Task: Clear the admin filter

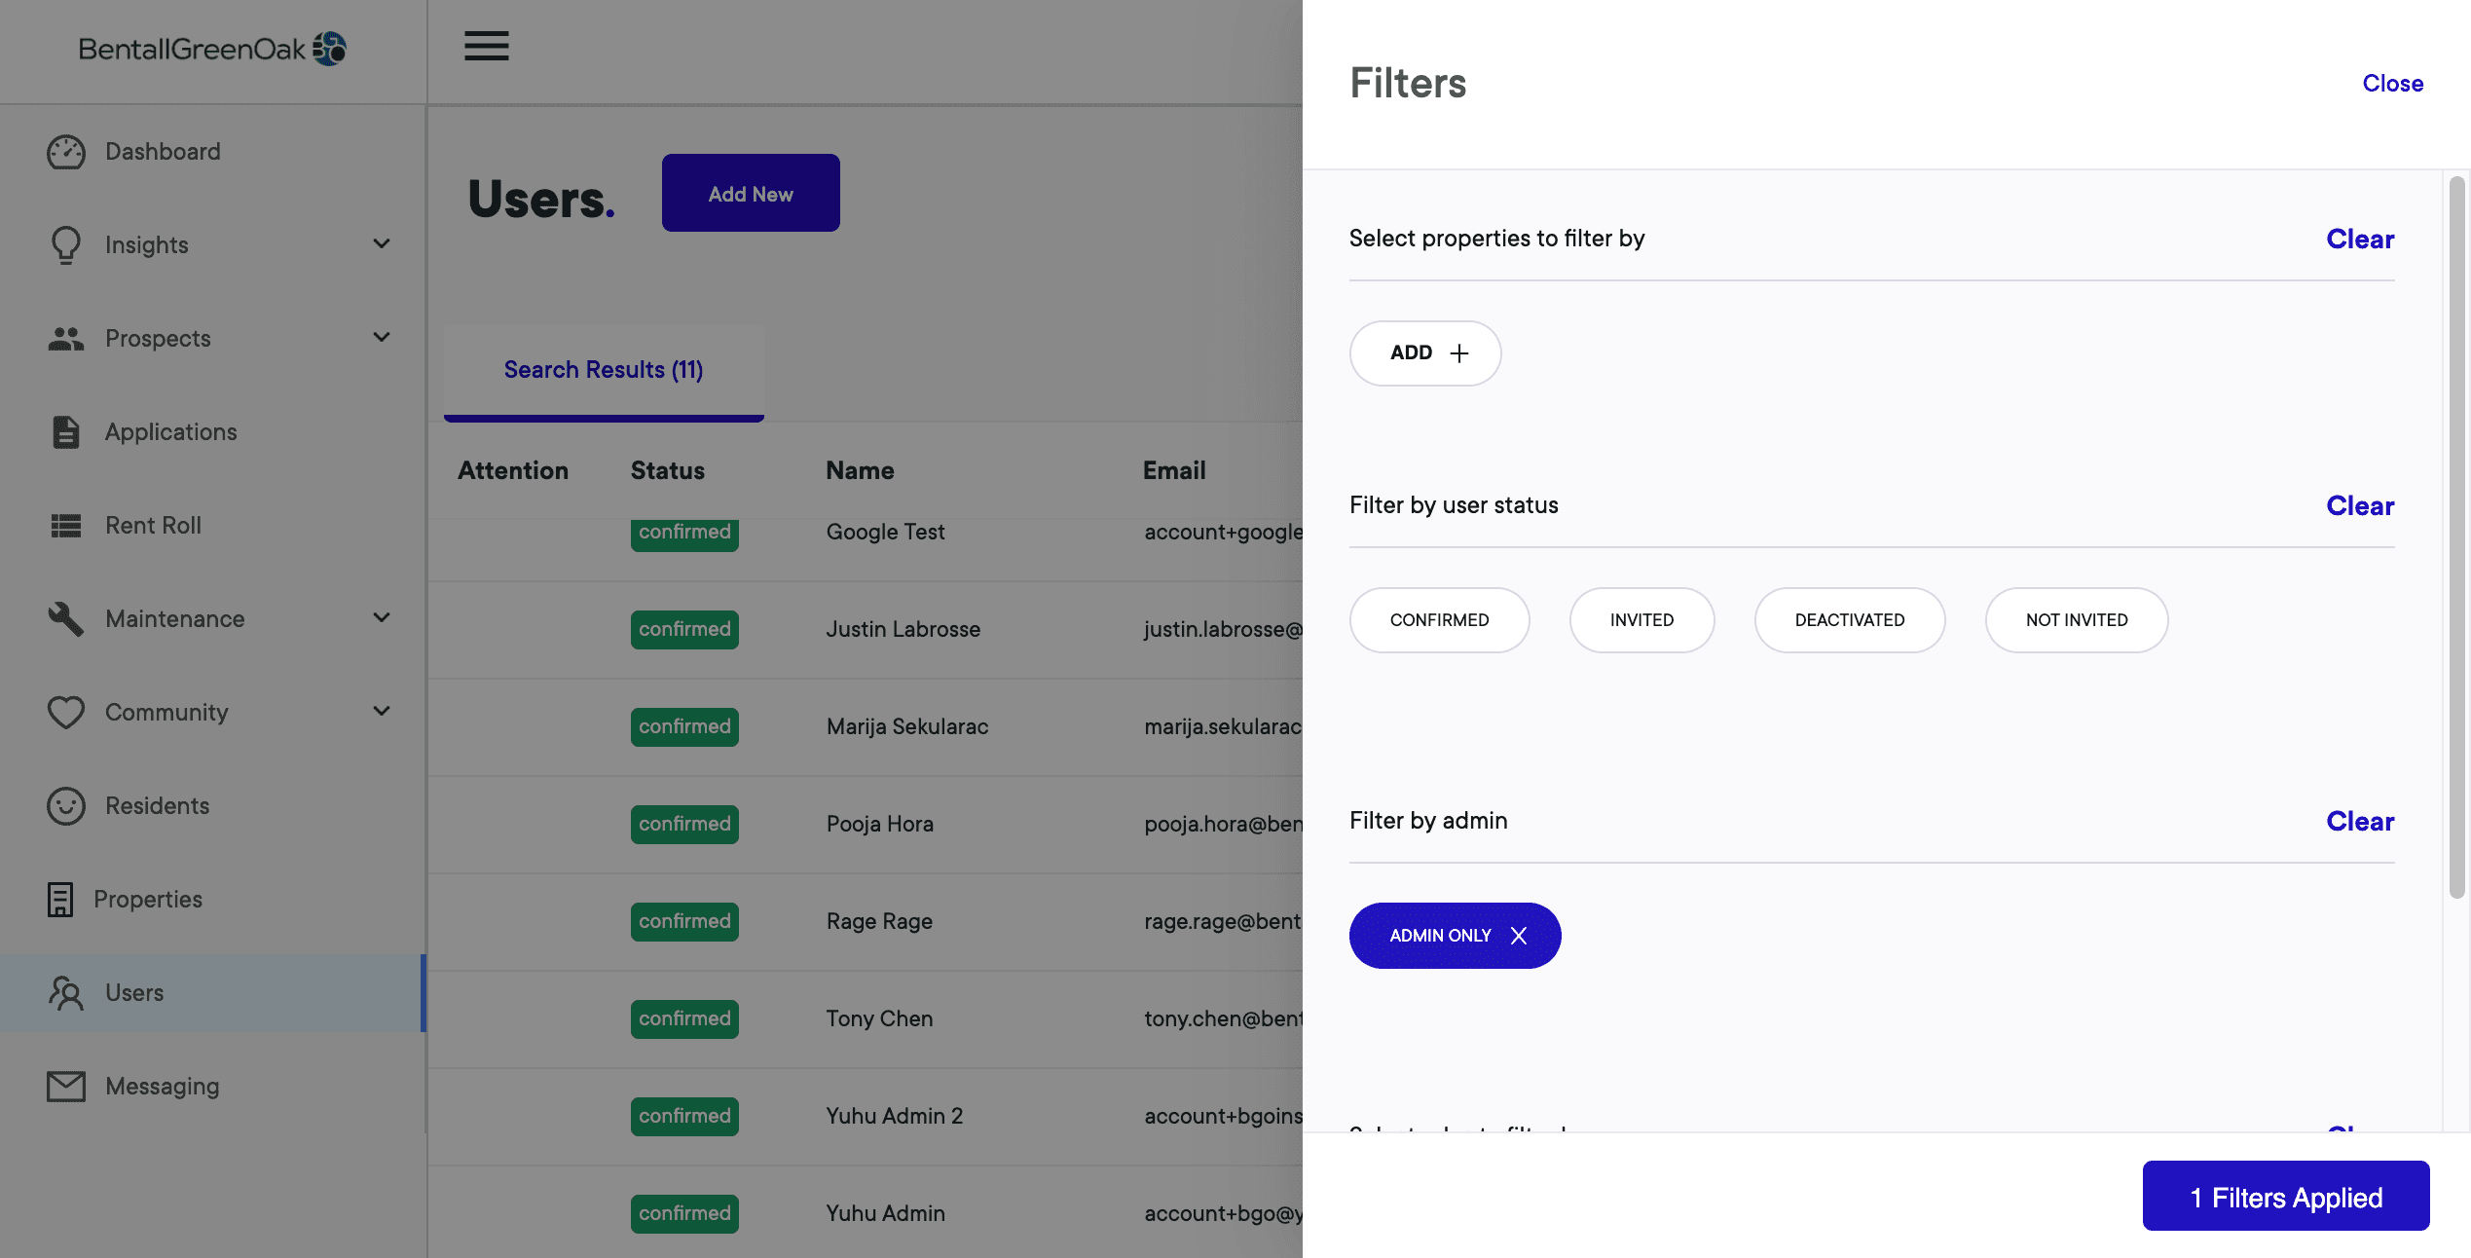Action: click(x=2360, y=822)
